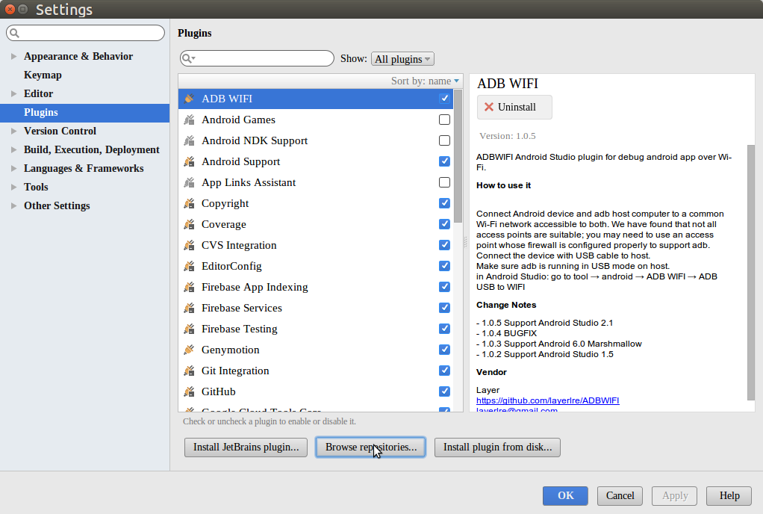Confirm with the OK button

565,495
